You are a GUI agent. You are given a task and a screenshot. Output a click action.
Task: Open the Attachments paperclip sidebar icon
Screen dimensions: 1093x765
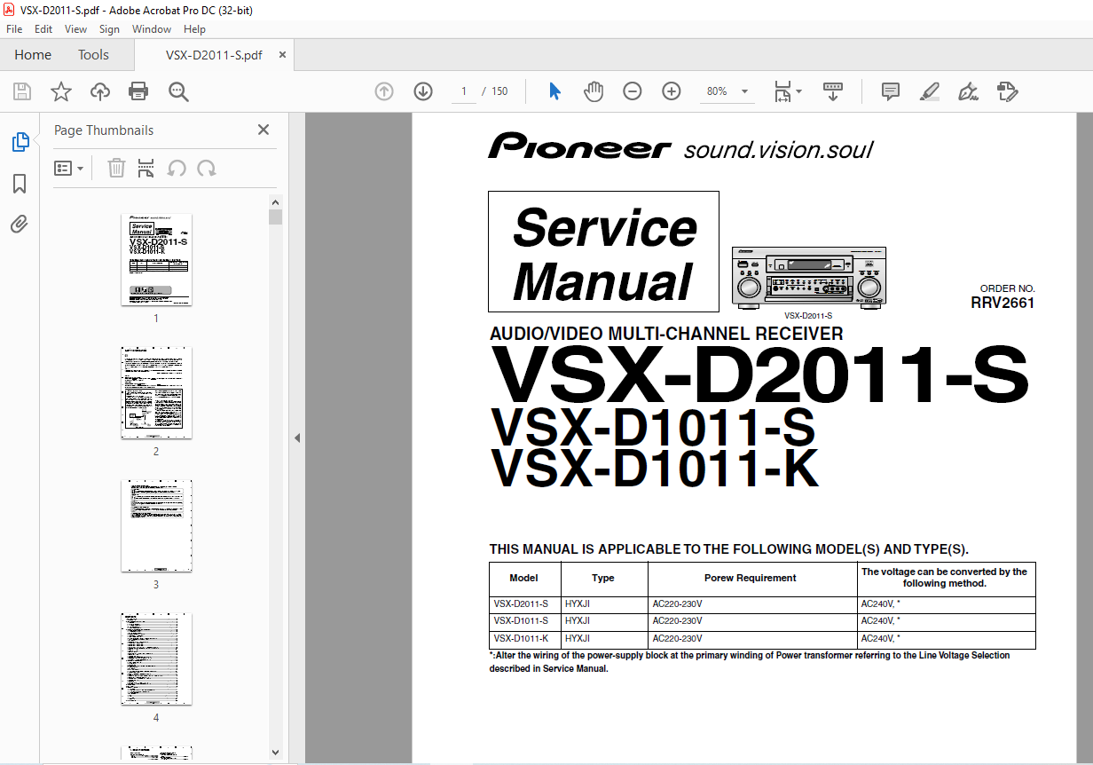(x=20, y=225)
